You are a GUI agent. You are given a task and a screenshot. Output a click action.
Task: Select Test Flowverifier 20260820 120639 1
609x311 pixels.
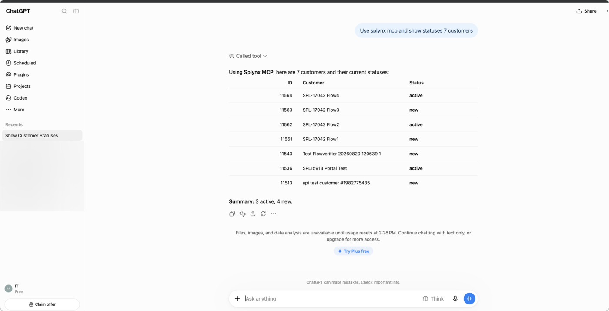[341, 154]
